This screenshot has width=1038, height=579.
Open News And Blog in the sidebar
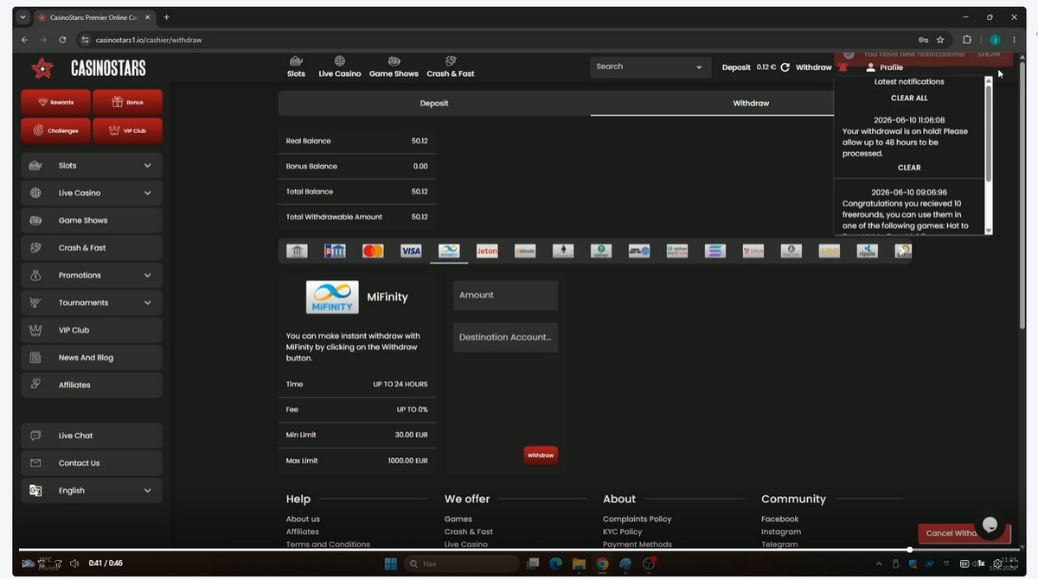(x=91, y=357)
